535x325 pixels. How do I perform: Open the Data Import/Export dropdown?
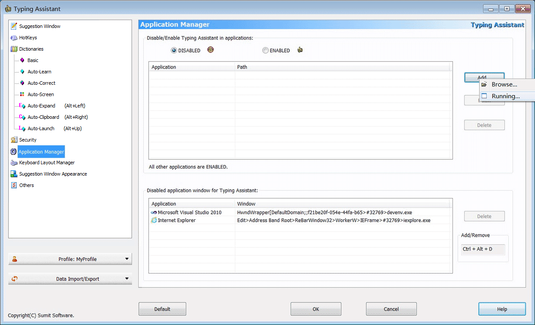[70, 279]
